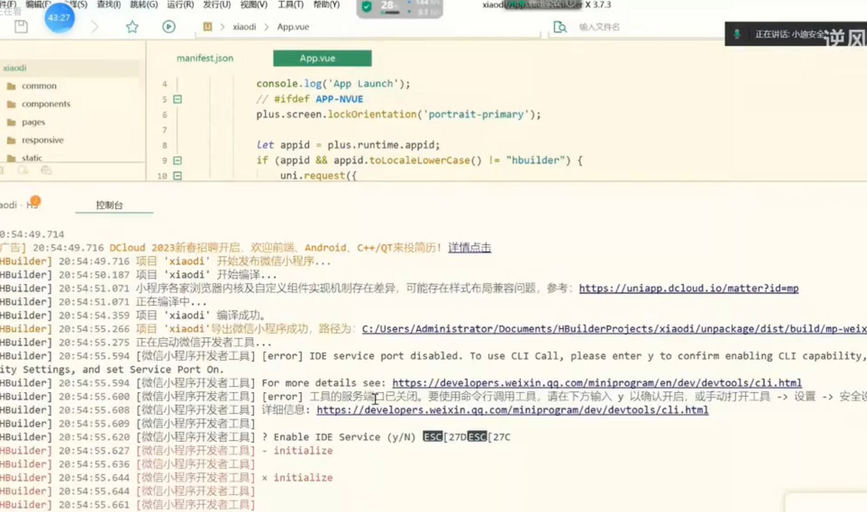Switch to manifest.json tab

[205, 58]
